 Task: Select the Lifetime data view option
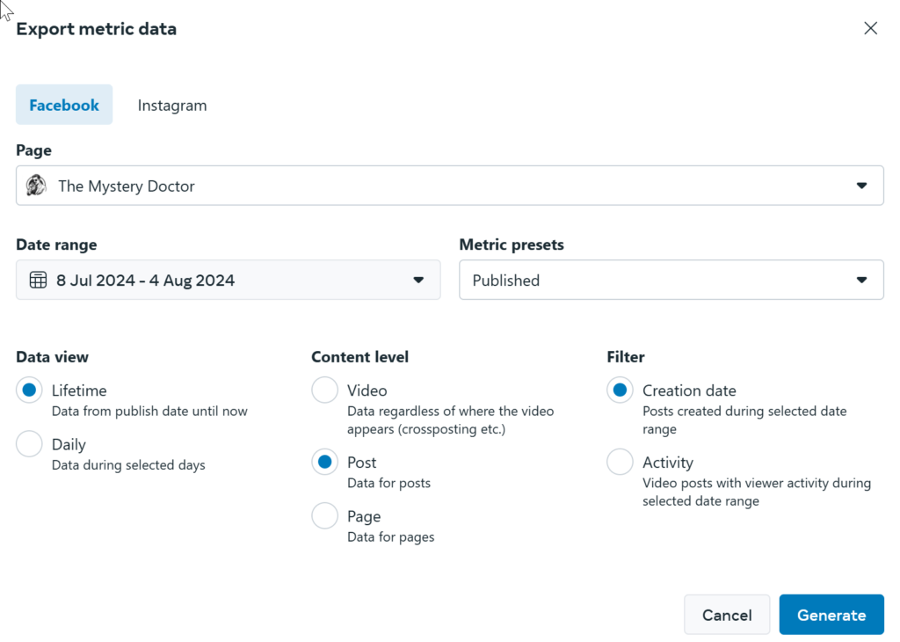[x=30, y=390]
